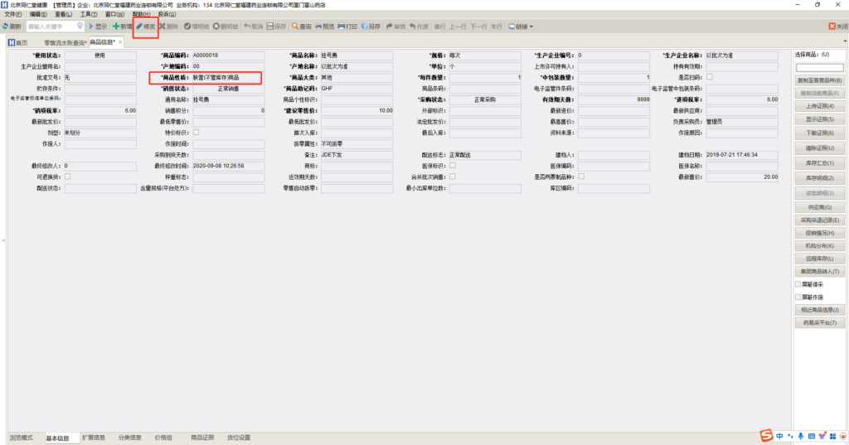The height and width of the screenshot is (445, 849).
Task: Toggle the 是否扫码 checkbox
Action: point(710,77)
